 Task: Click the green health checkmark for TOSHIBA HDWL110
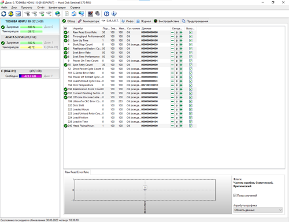[x=3, y=27]
